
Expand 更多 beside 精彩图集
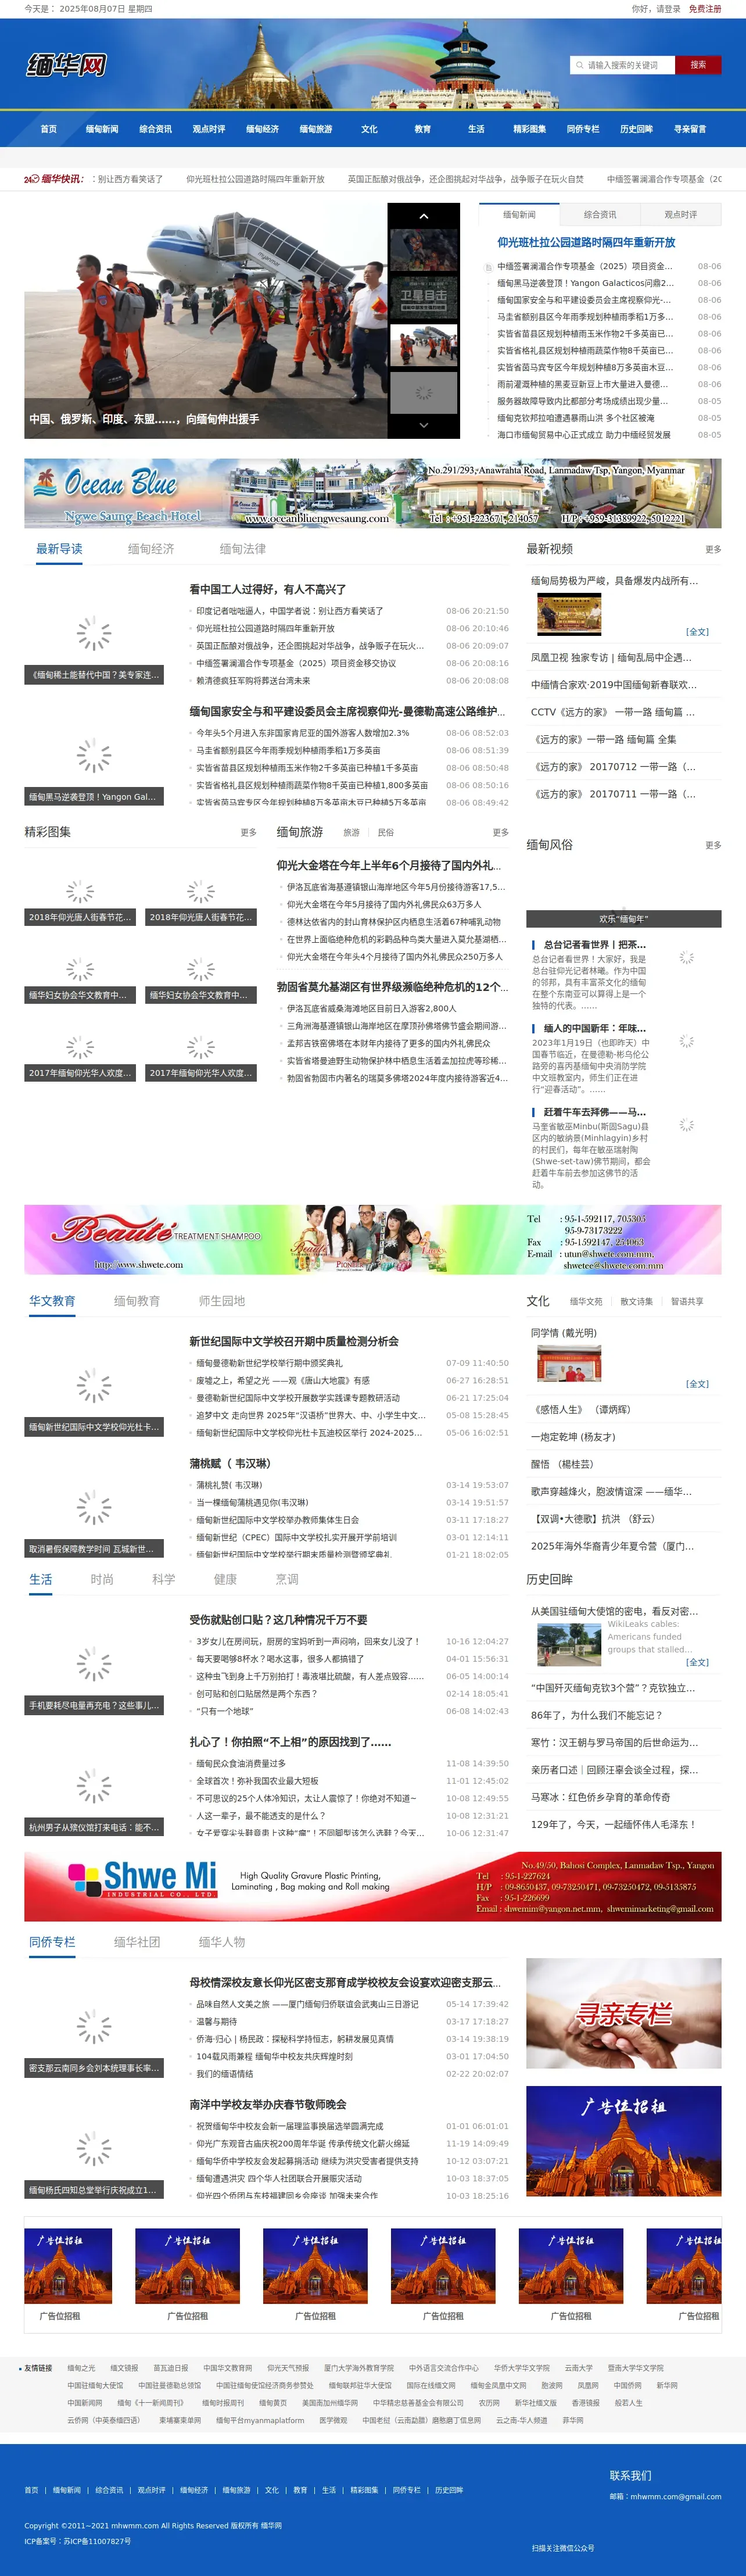[248, 832]
